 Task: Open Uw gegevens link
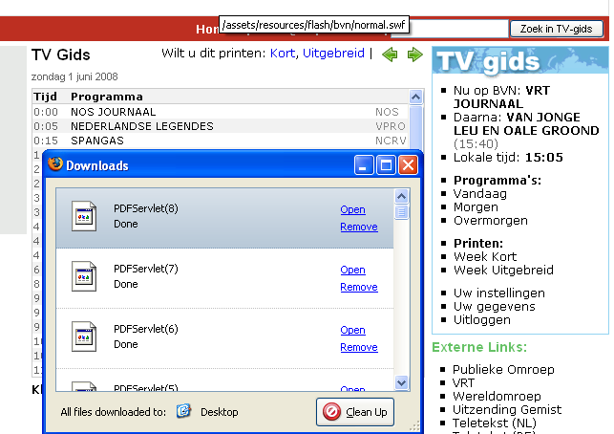(495, 307)
